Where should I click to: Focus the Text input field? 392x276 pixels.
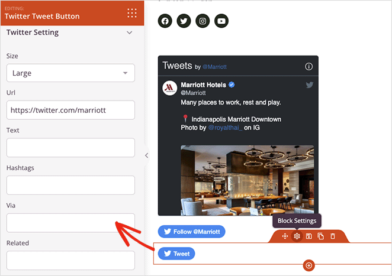(x=70, y=148)
